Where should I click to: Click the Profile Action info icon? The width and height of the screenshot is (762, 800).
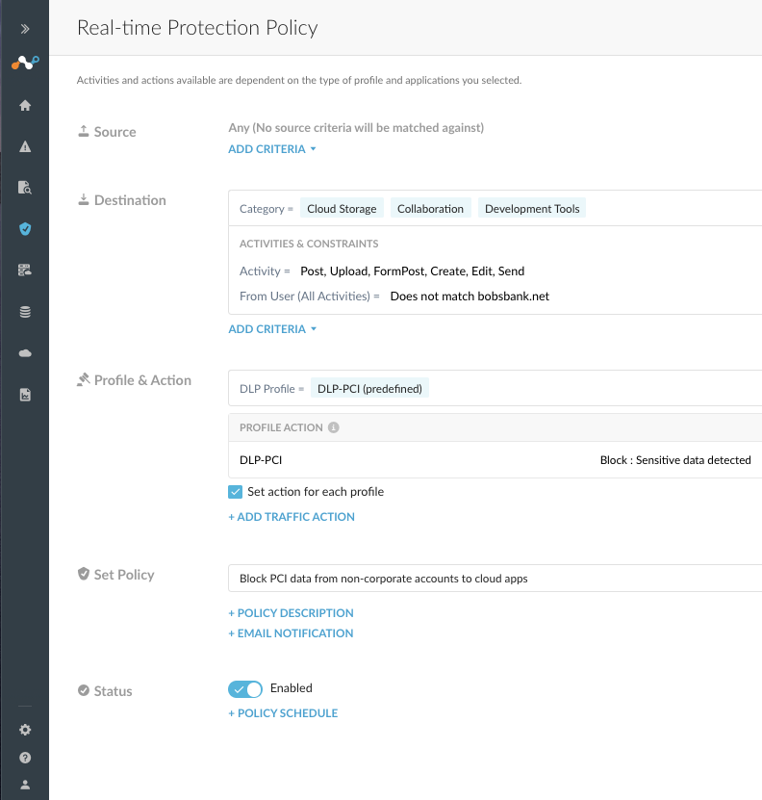[334, 427]
